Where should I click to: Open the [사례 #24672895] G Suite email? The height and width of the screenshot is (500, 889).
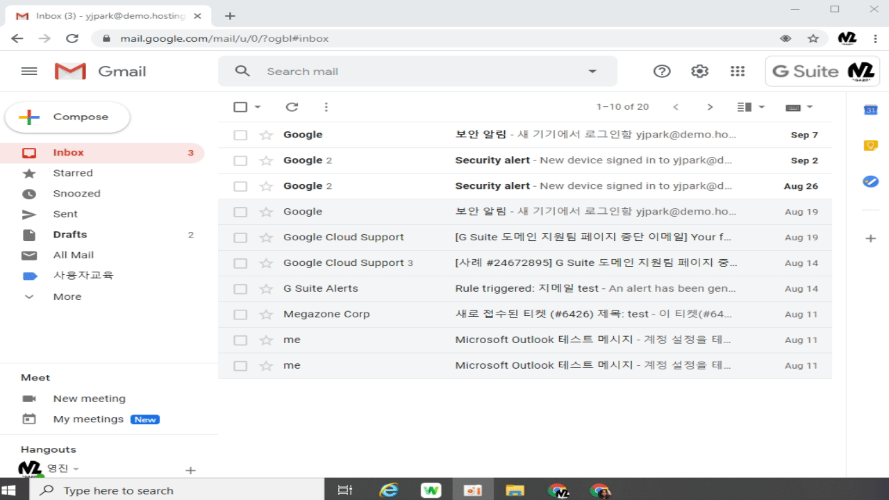525,263
